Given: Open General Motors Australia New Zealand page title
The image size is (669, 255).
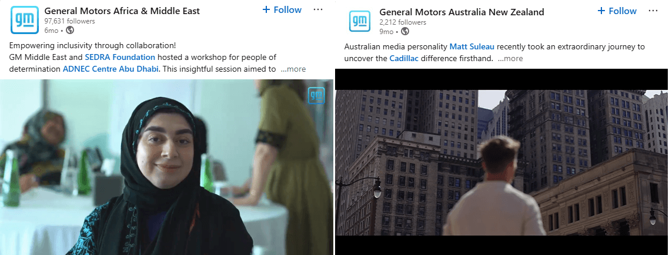Looking at the screenshot, I should [461, 12].
